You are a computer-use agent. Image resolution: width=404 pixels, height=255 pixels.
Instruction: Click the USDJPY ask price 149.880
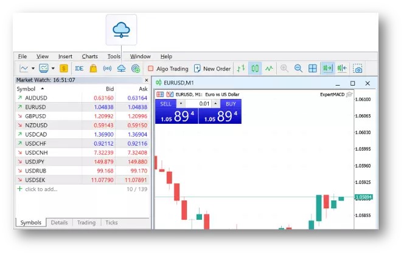pos(138,161)
